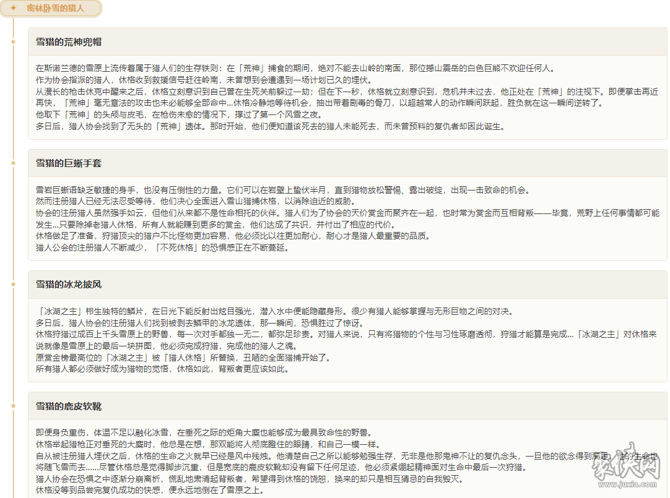Click the line starting 所有猎人都必须做好成为猎物的觉悟

click(x=162, y=369)
